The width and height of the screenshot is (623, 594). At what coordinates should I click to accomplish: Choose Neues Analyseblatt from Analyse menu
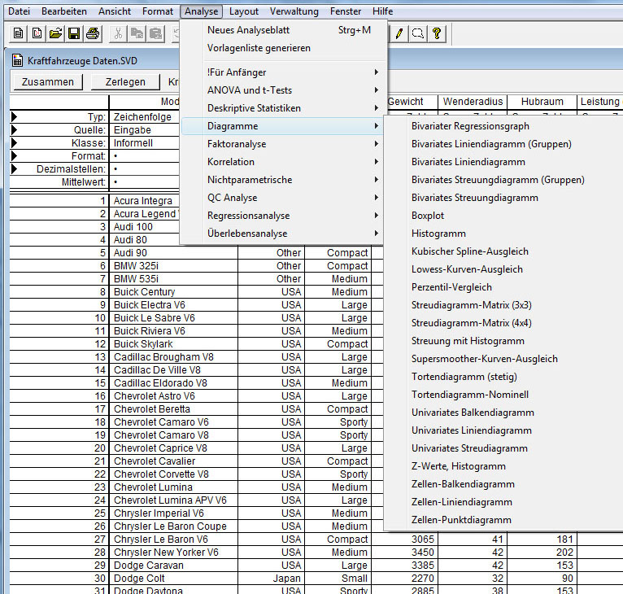[x=281, y=30]
